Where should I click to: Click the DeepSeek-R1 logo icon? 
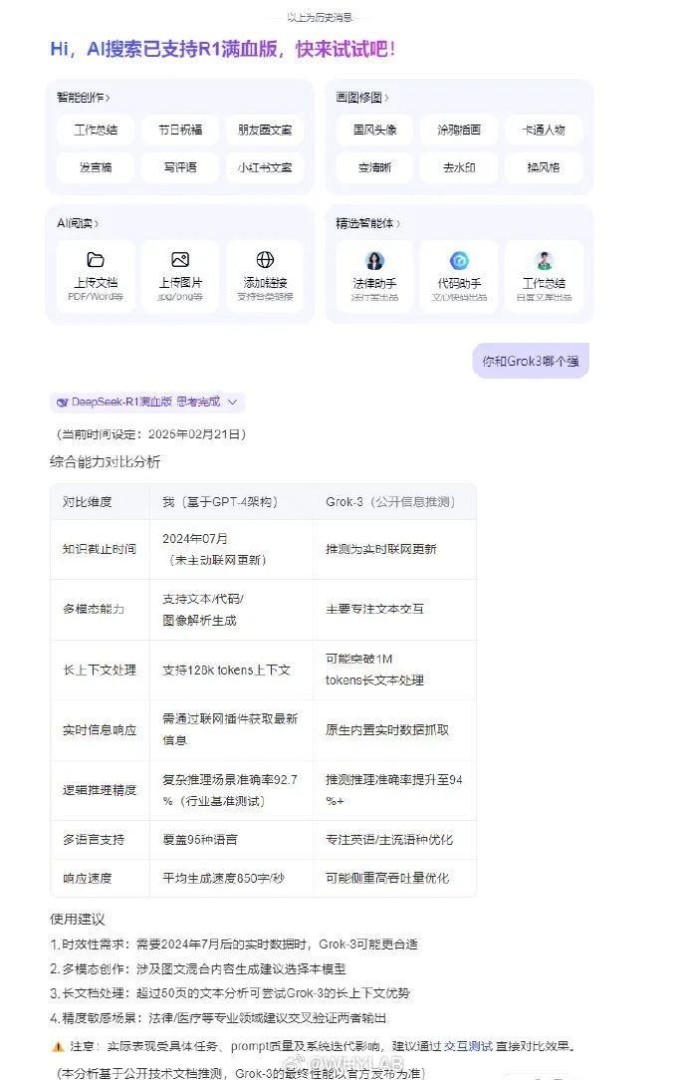[62, 403]
